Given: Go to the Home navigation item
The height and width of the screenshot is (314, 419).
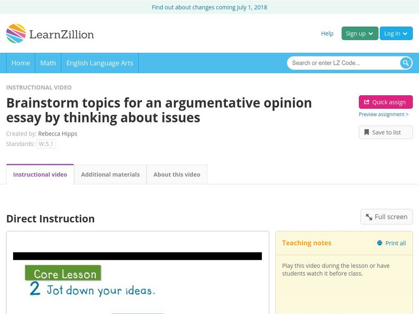Looking at the screenshot, I should pyautogui.click(x=20, y=63).
